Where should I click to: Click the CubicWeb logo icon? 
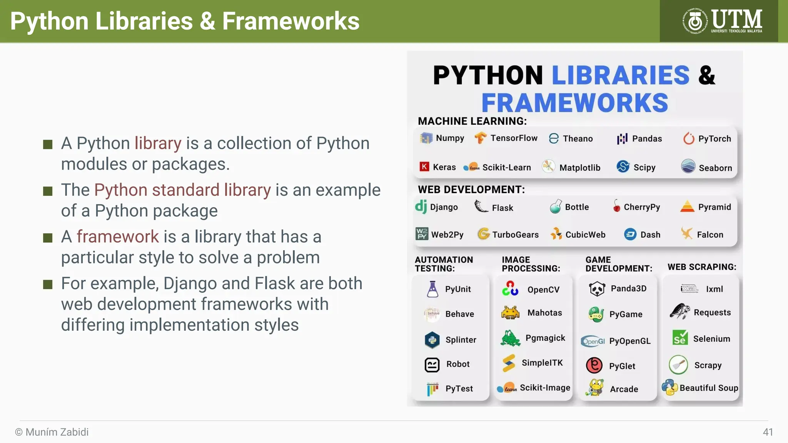pos(556,233)
